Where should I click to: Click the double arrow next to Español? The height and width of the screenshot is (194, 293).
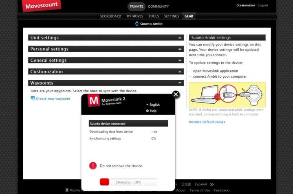pyautogui.click(x=212, y=185)
